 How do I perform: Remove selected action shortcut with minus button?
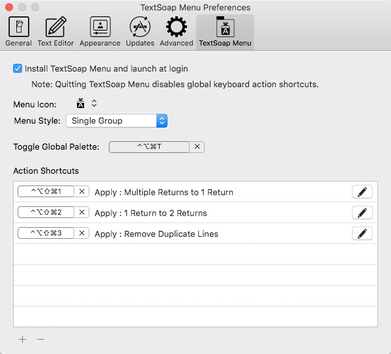tap(40, 339)
